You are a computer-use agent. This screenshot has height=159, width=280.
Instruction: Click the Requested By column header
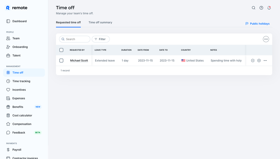[77, 50]
